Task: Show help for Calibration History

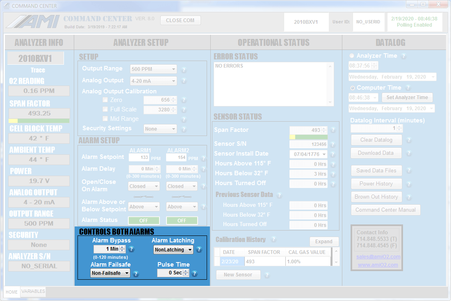Action: [273, 239]
